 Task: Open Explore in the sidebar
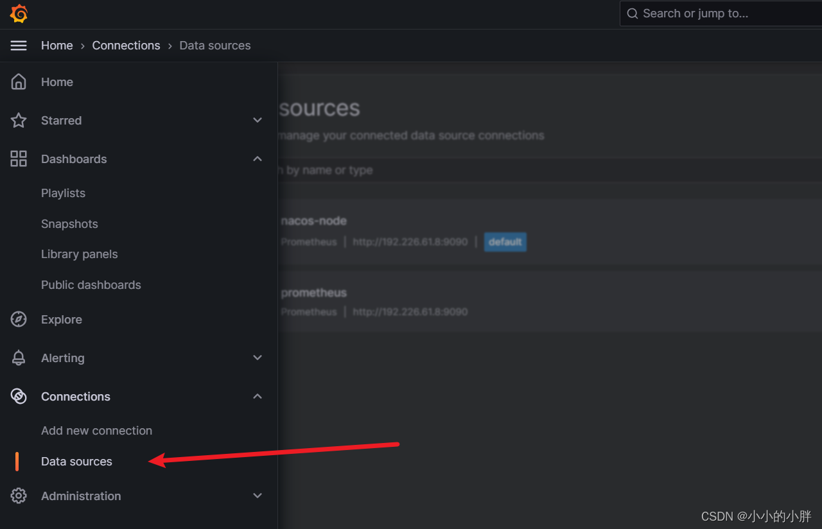pos(62,320)
